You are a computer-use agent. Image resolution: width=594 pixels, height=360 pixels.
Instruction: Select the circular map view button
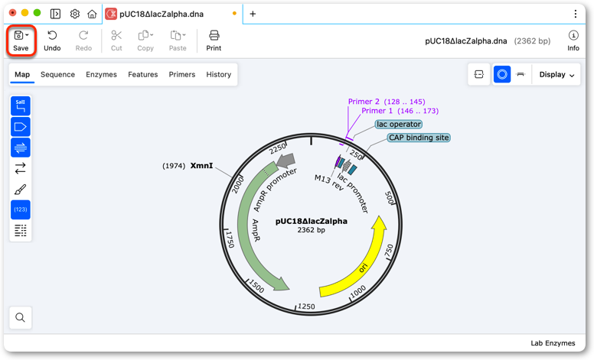pyautogui.click(x=502, y=74)
